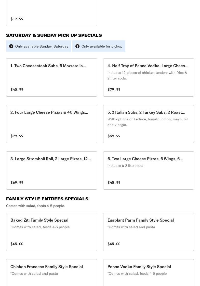Click the info icon beside pickup-only notice
The image size is (200, 286).
(x=77, y=46)
